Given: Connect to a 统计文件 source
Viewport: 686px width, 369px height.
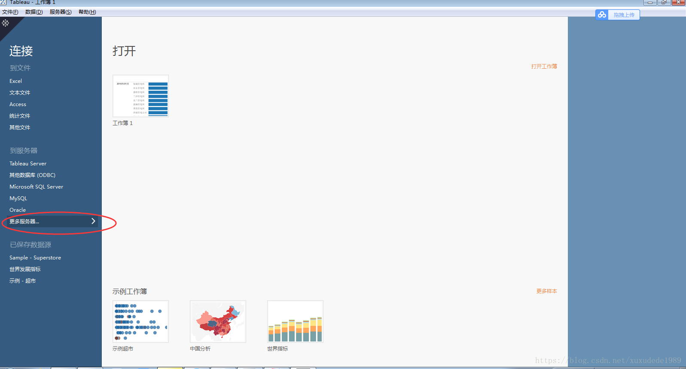Looking at the screenshot, I should pyautogui.click(x=20, y=116).
